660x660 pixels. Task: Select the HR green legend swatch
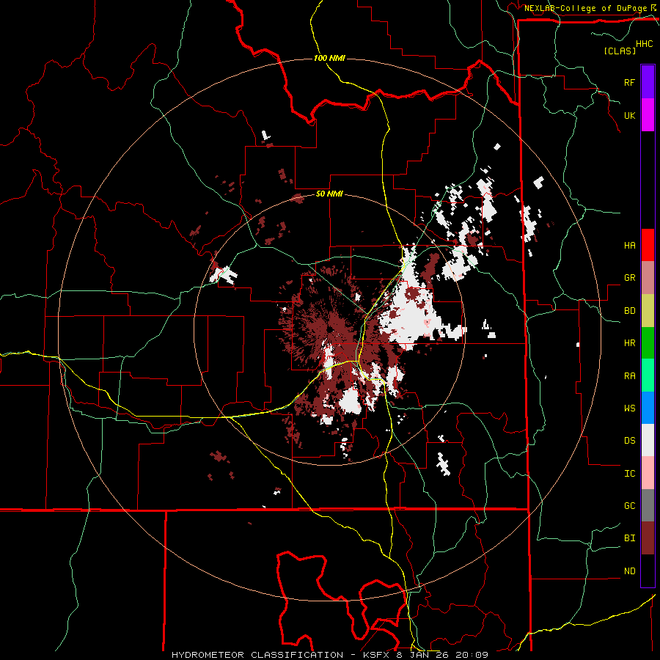648,342
